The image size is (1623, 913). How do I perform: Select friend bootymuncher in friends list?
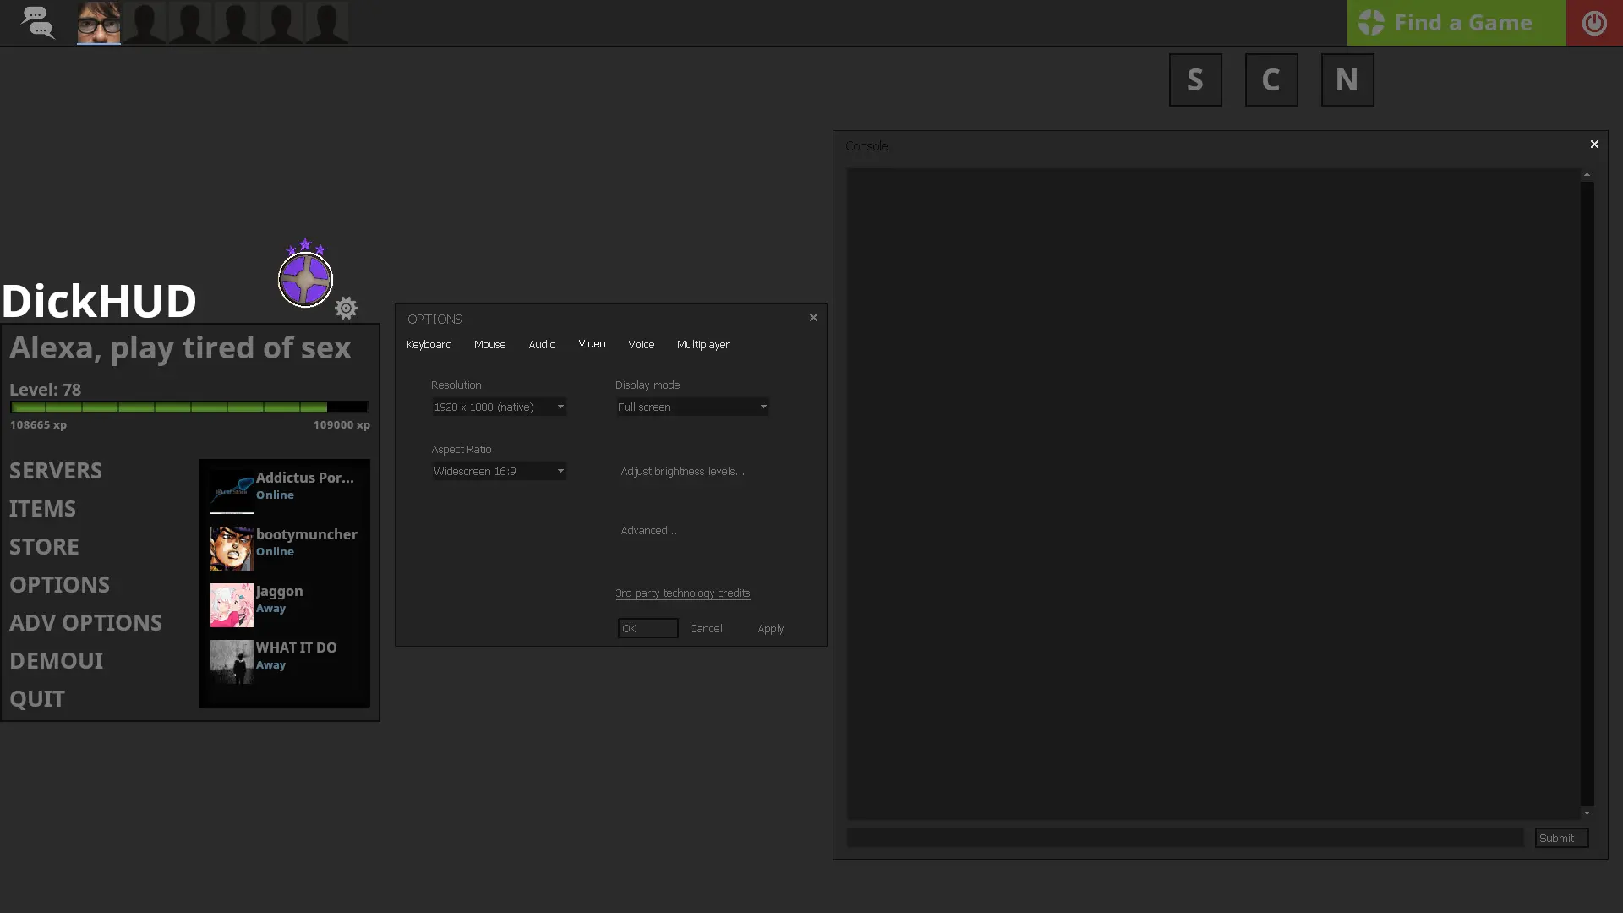(284, 544)
